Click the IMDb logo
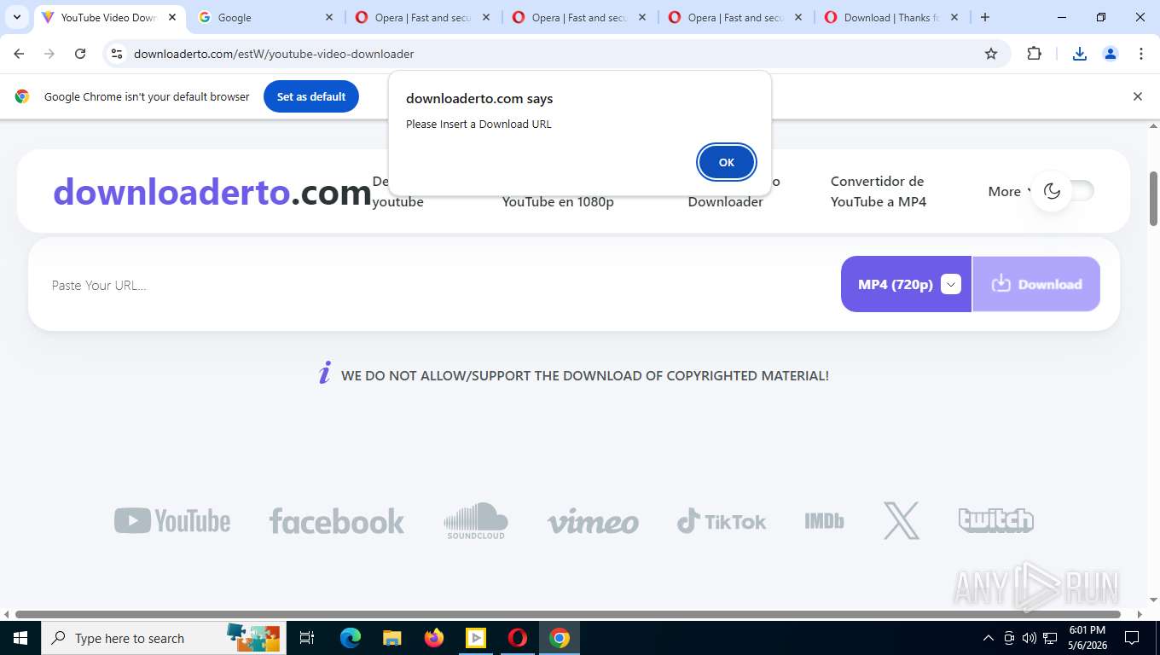This screenshot has height=655, width=1160. 824,520
